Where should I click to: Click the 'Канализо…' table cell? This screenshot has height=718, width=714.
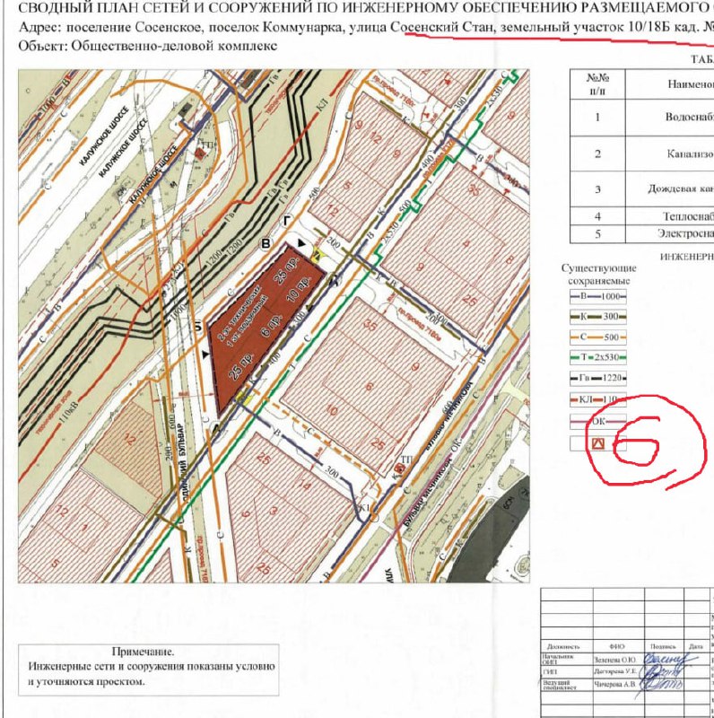pyautogui.click(x=670, y=153)
